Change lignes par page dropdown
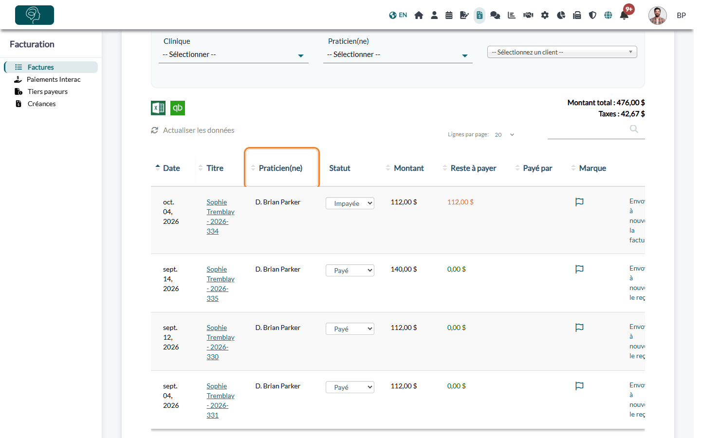 (504, 135)
